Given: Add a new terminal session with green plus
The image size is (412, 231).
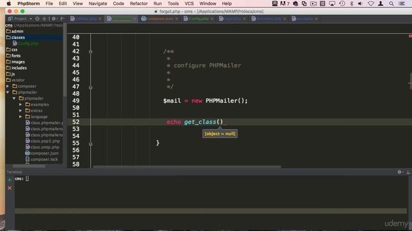Looking at the screenshot, I should point(10,180).
